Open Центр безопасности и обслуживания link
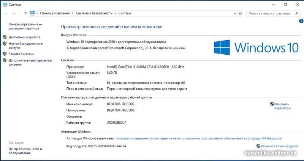304x161 pixels. 25,151
